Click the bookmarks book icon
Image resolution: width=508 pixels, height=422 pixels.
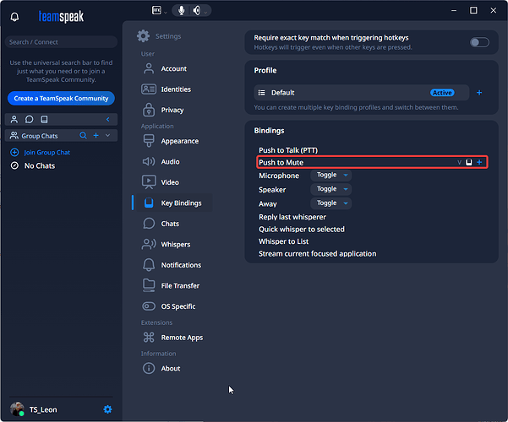(44, 119)
